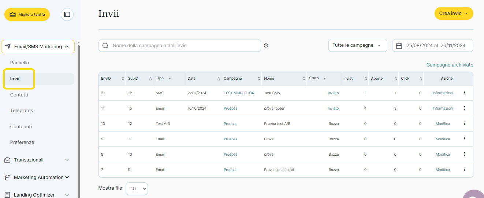484x198 pixels.
Task: Open Contatti in the sidebar
Action: pyautogui.click(x=19, y=95)
